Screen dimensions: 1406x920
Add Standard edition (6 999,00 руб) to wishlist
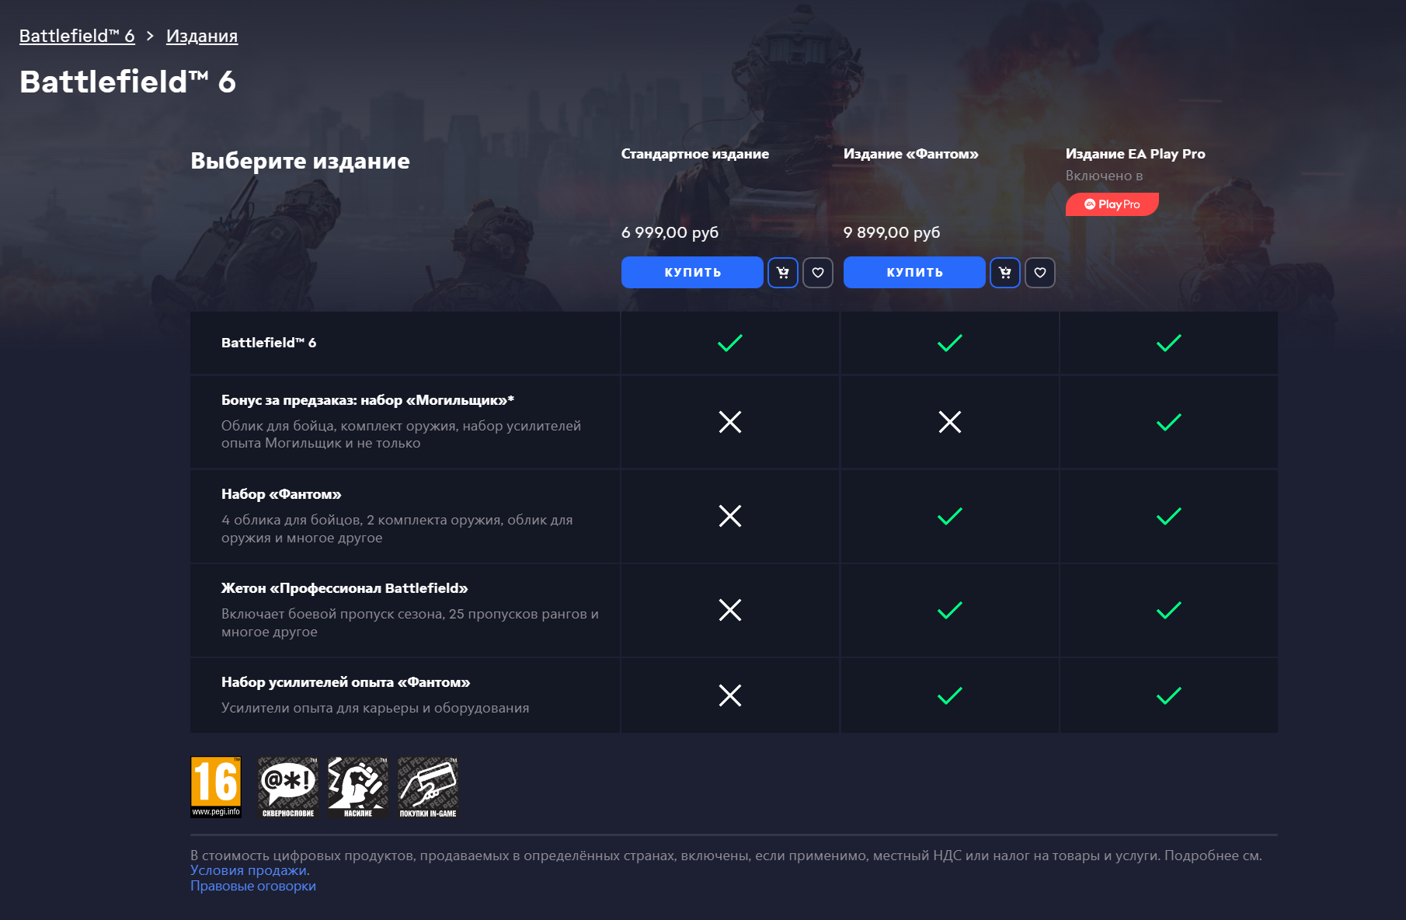click(x=818, y=273)
